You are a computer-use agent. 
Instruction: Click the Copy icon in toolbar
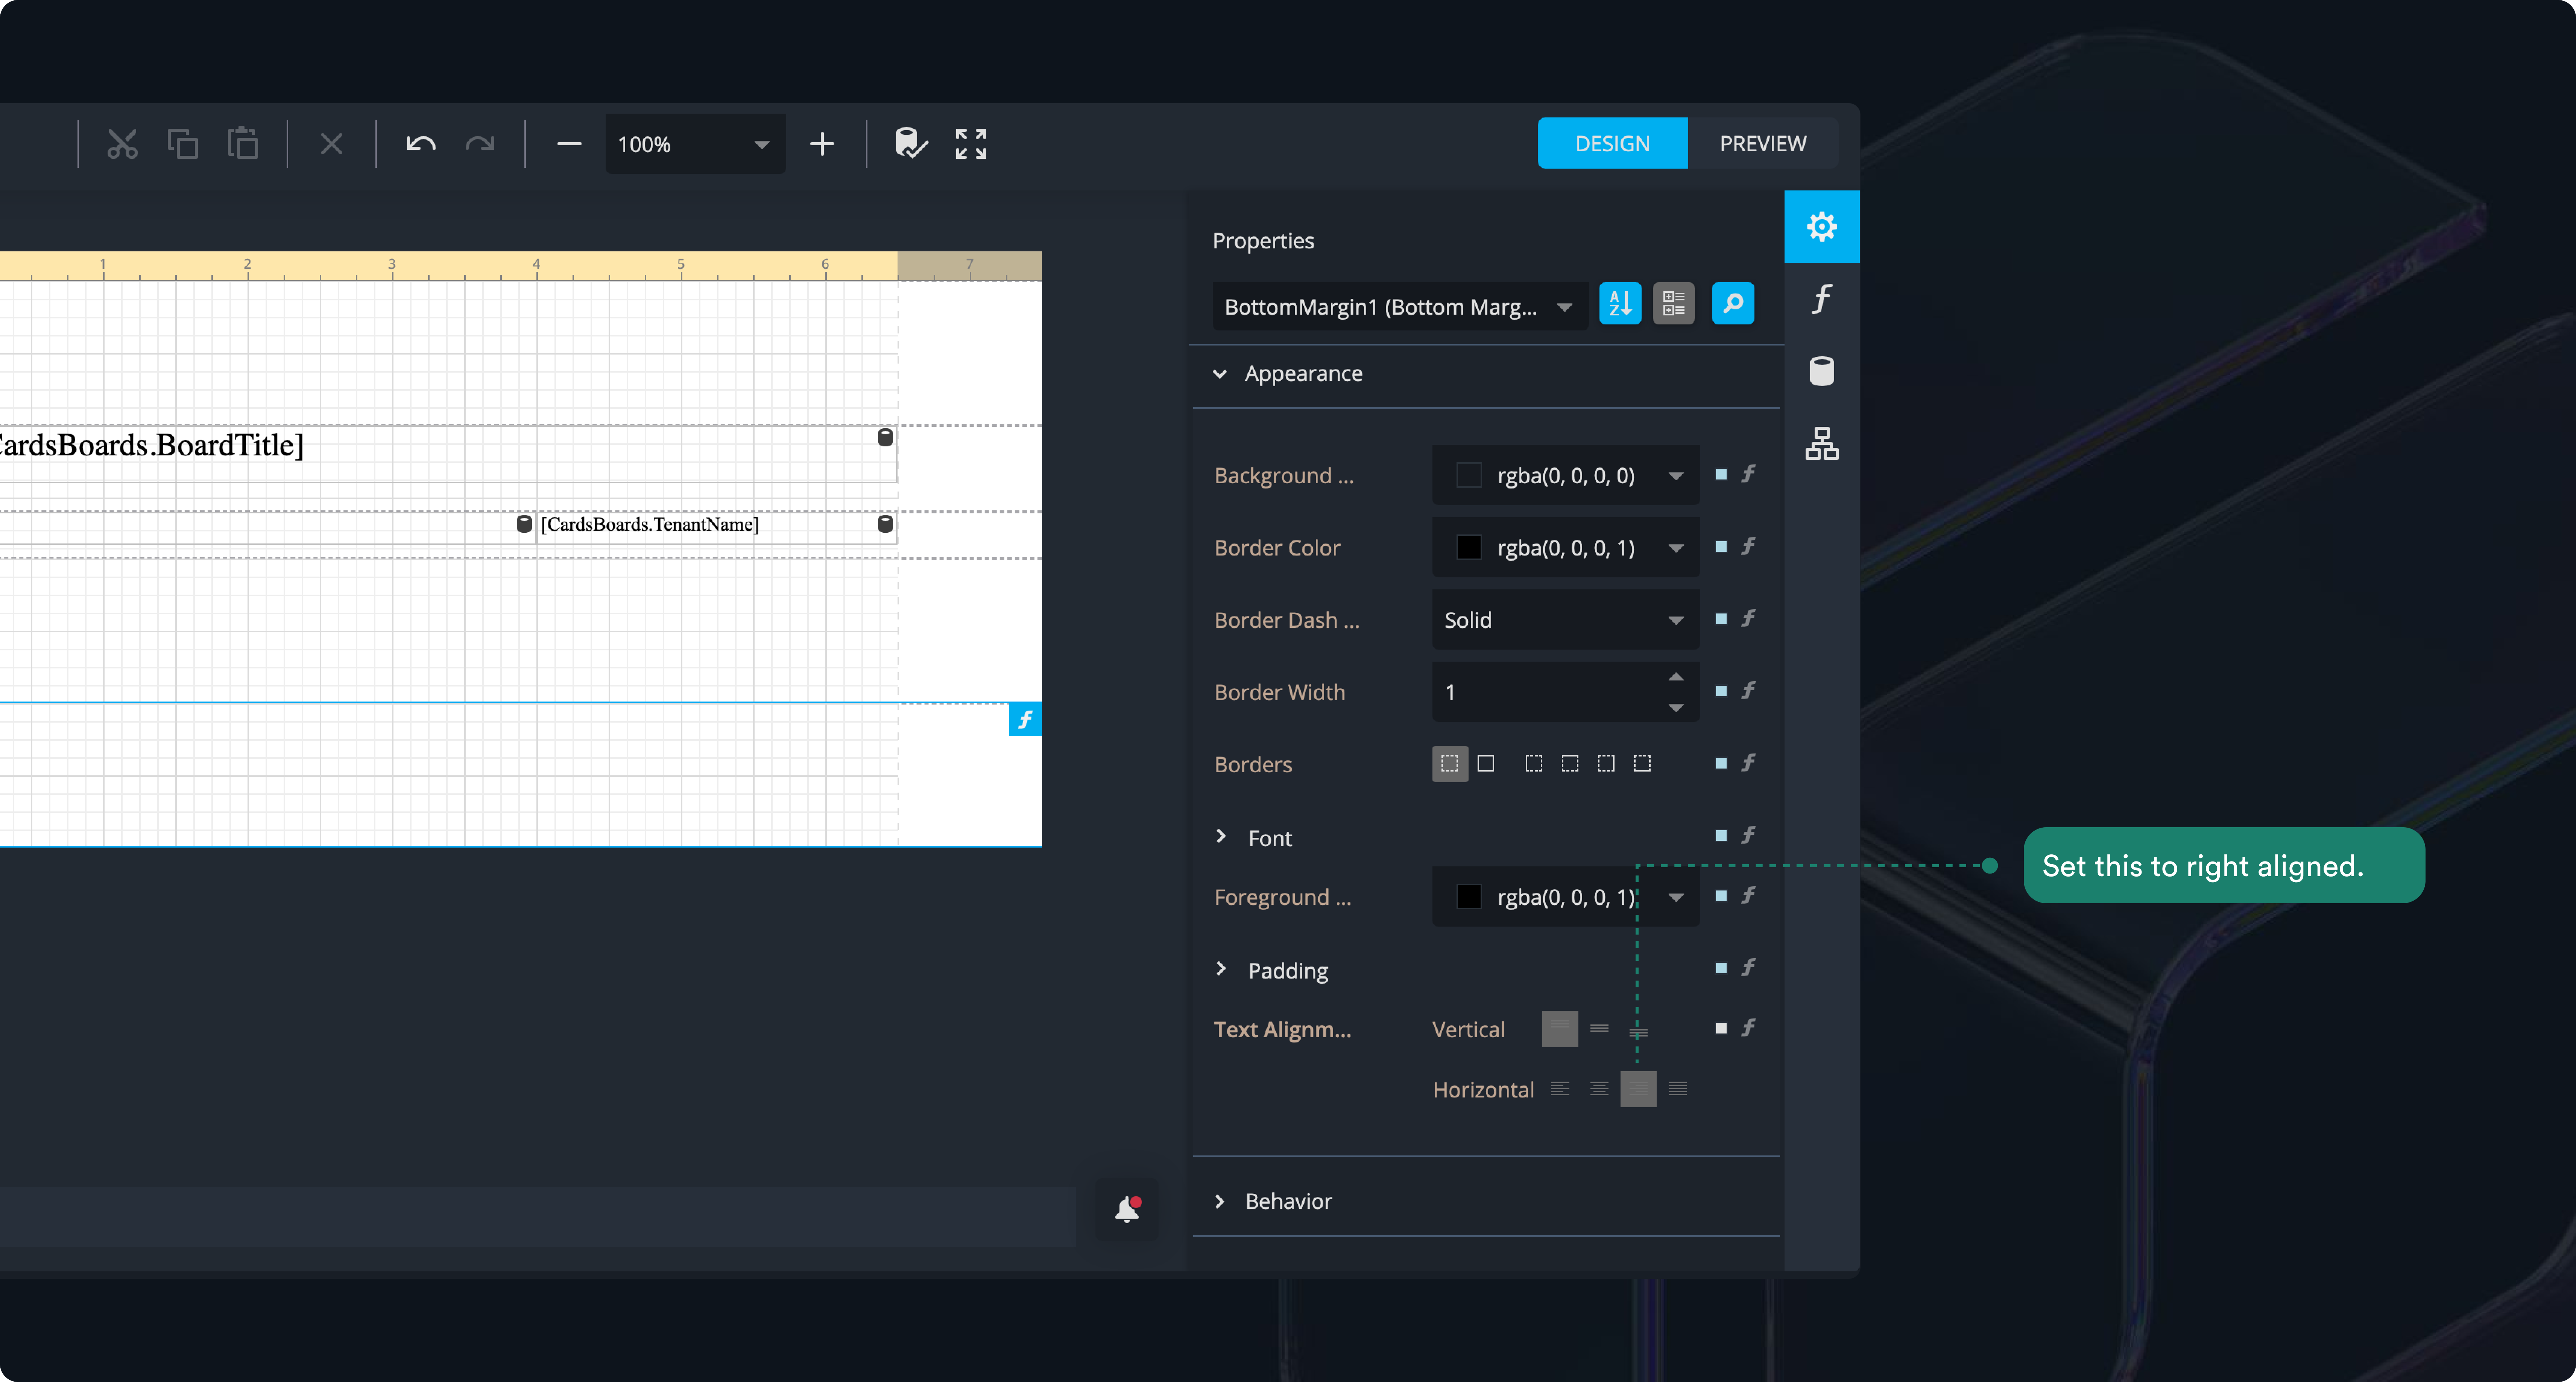[182, 144]
